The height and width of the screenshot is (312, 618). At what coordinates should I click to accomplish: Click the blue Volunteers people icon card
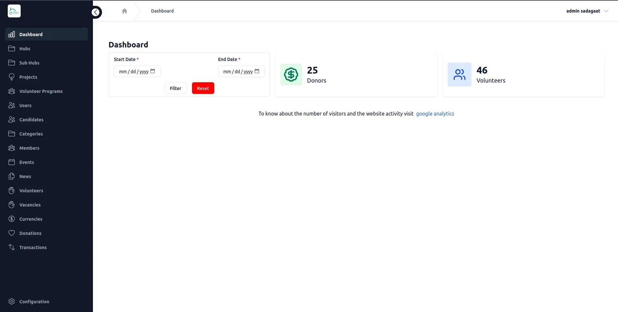(460, 75)
